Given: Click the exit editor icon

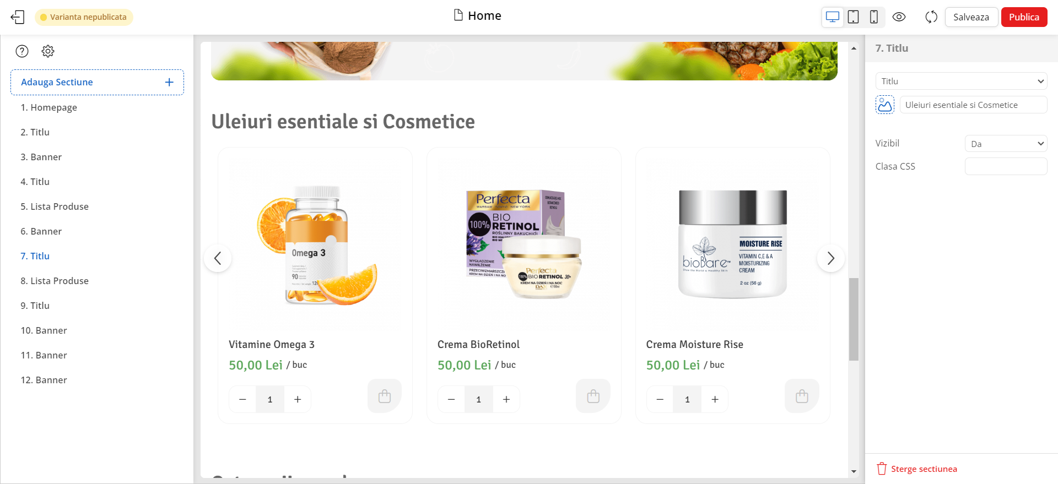Looking at the screenshot, I should click(x=18, y=17).
